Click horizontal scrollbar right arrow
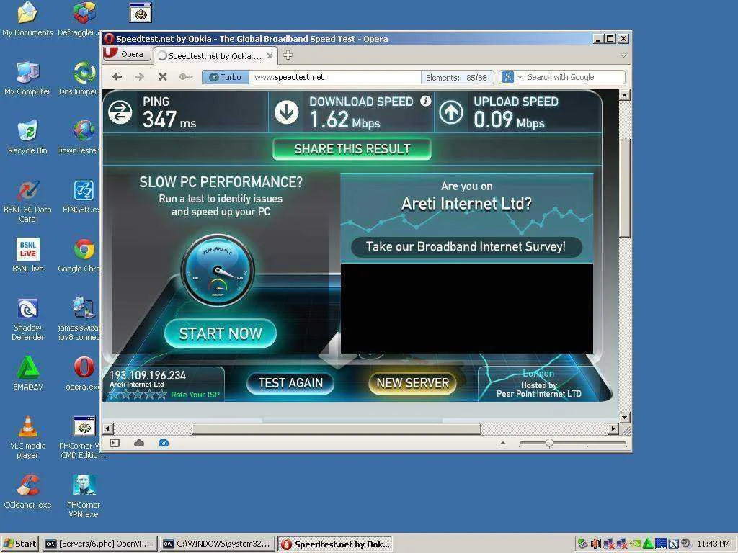This screenshot has width=738, height=553. [613, 429]
